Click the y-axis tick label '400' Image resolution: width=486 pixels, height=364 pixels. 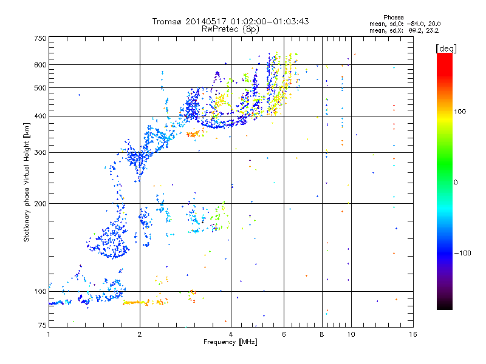[40, 116]
